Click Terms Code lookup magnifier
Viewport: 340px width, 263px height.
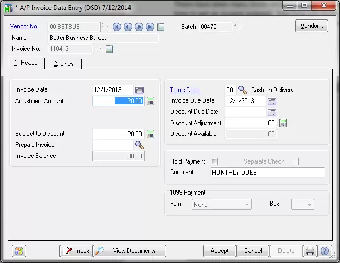242,90
